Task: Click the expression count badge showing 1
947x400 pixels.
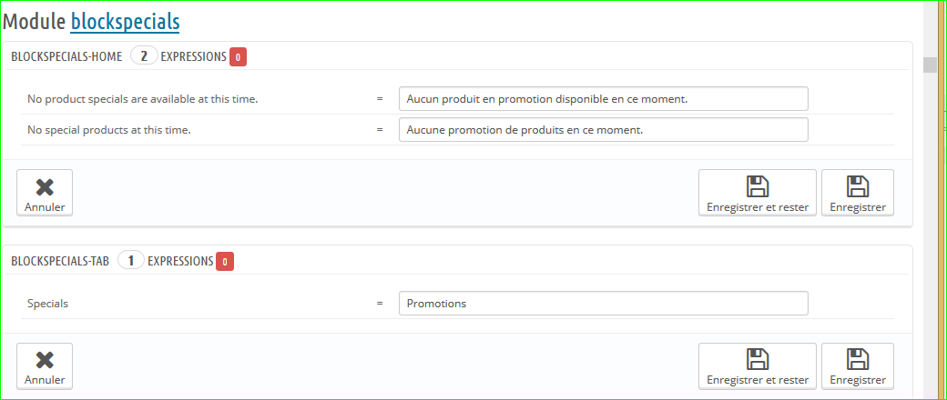Action: pos(130,261)
